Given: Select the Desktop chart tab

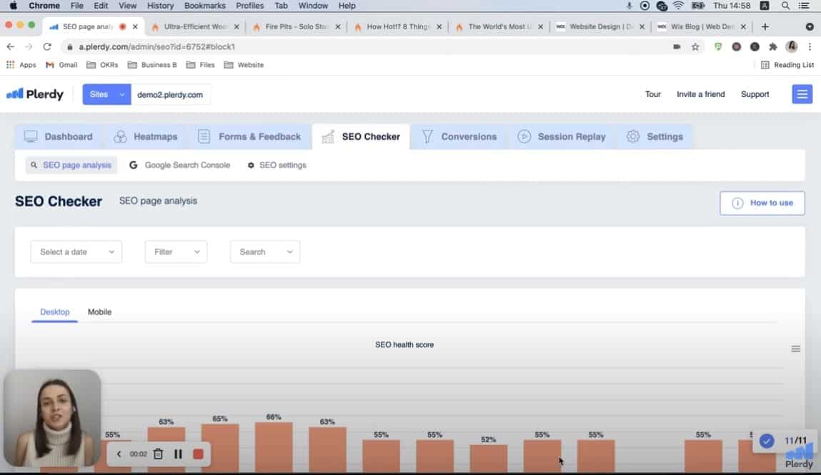Looking at the screenshot, I should tap(54, 312).
